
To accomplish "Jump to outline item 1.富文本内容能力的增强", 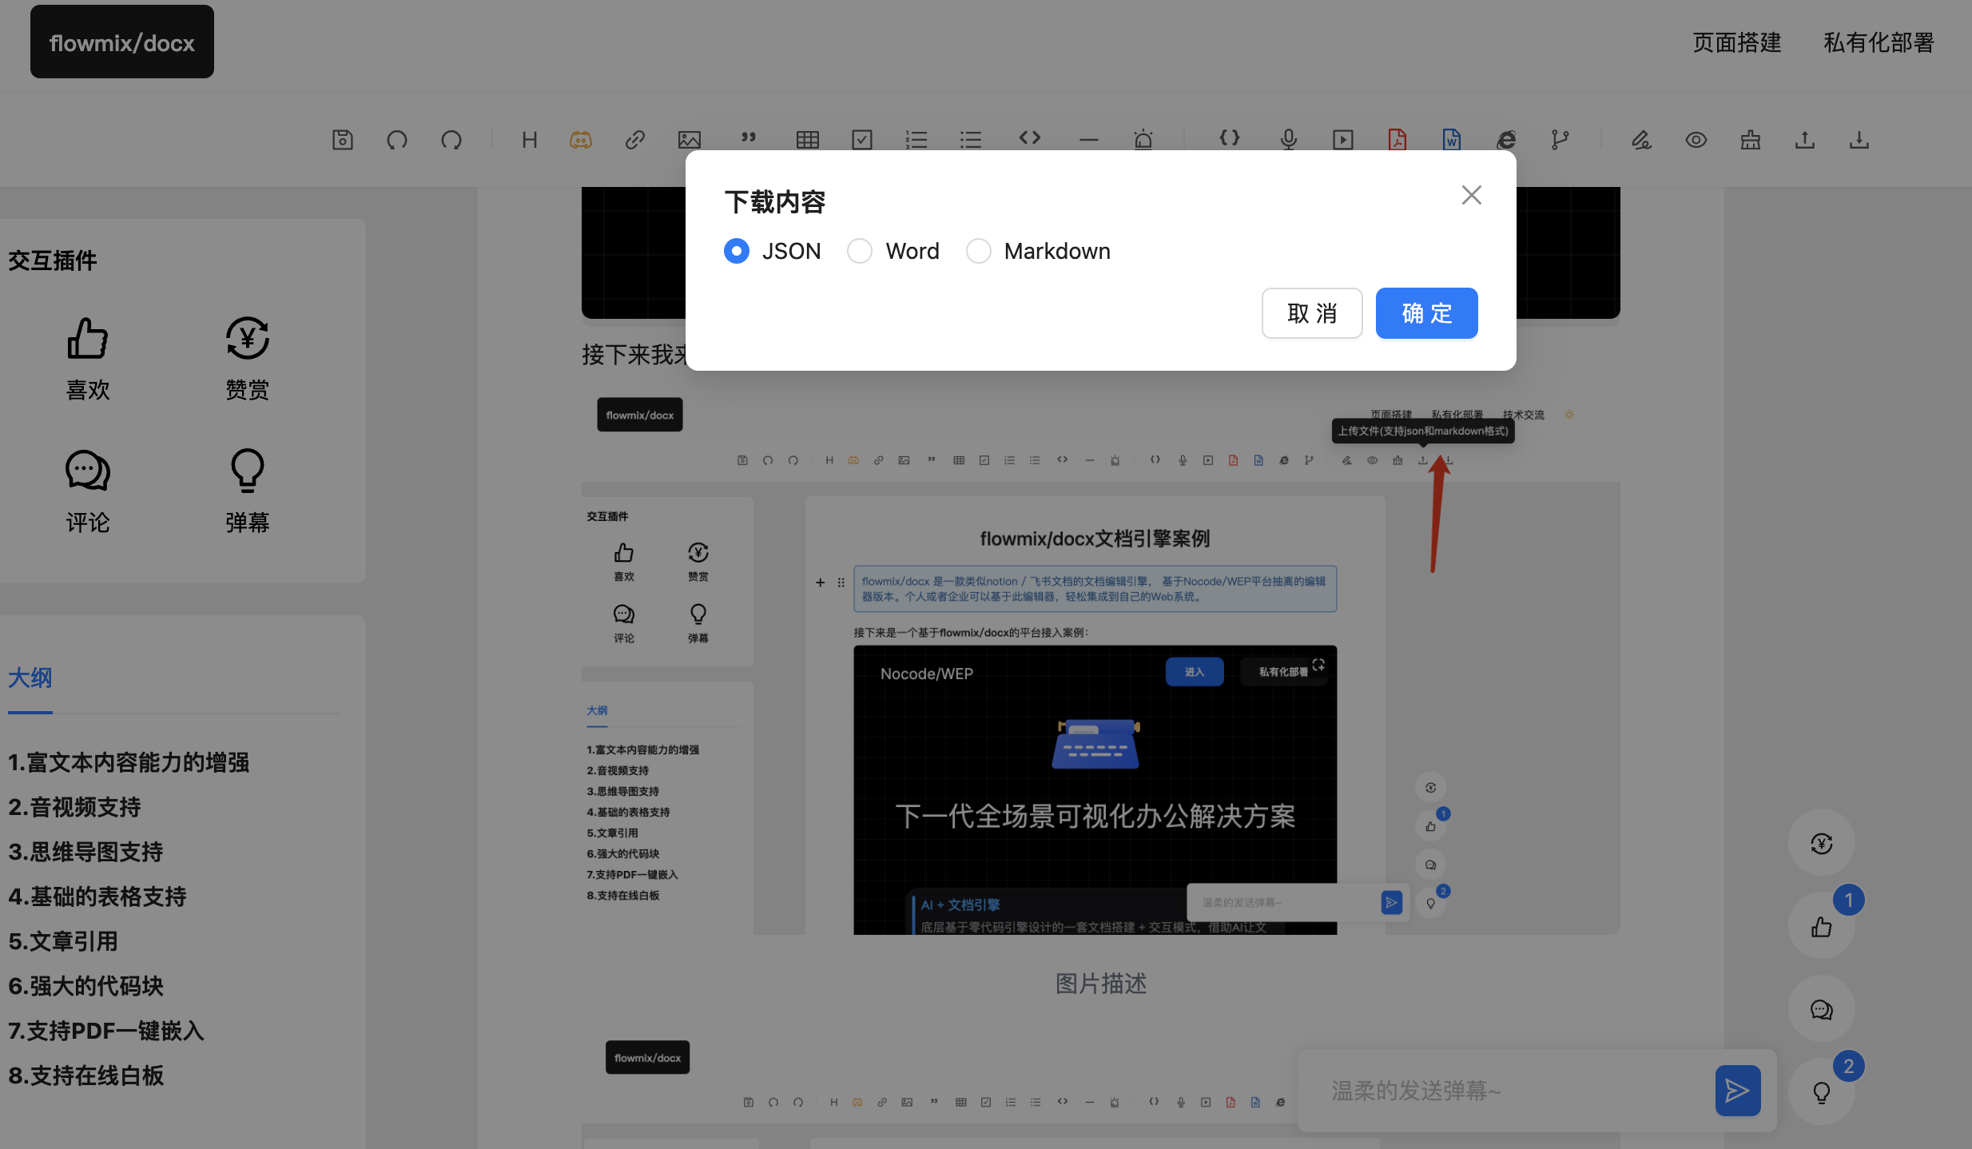I will pyautogui.click(x=129, y=762).
